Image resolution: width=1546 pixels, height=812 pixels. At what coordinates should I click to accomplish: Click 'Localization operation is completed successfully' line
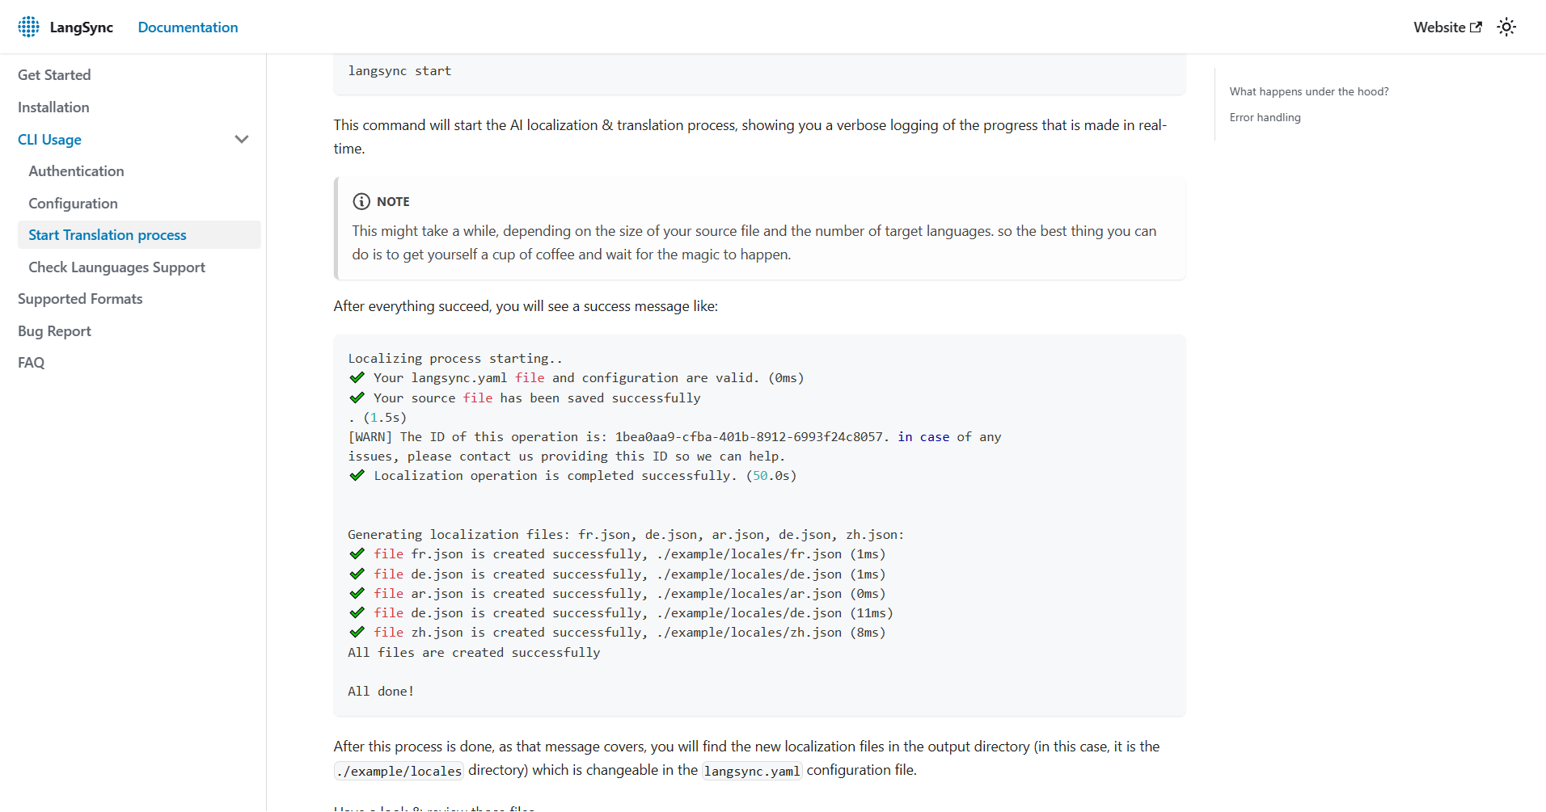573,476
